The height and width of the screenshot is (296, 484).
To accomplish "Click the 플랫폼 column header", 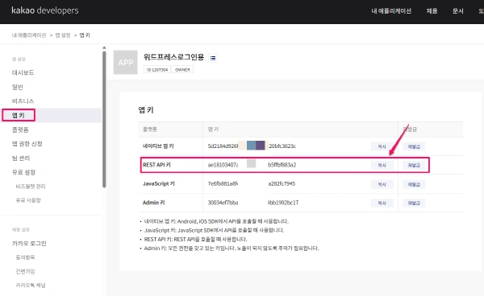I will (150, 129).
